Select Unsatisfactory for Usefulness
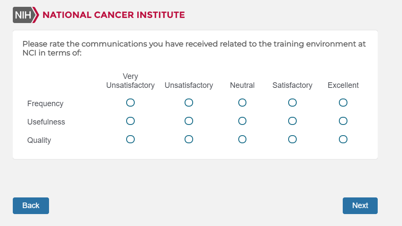This screenshot has height=226, width=402. pos(189,121)
